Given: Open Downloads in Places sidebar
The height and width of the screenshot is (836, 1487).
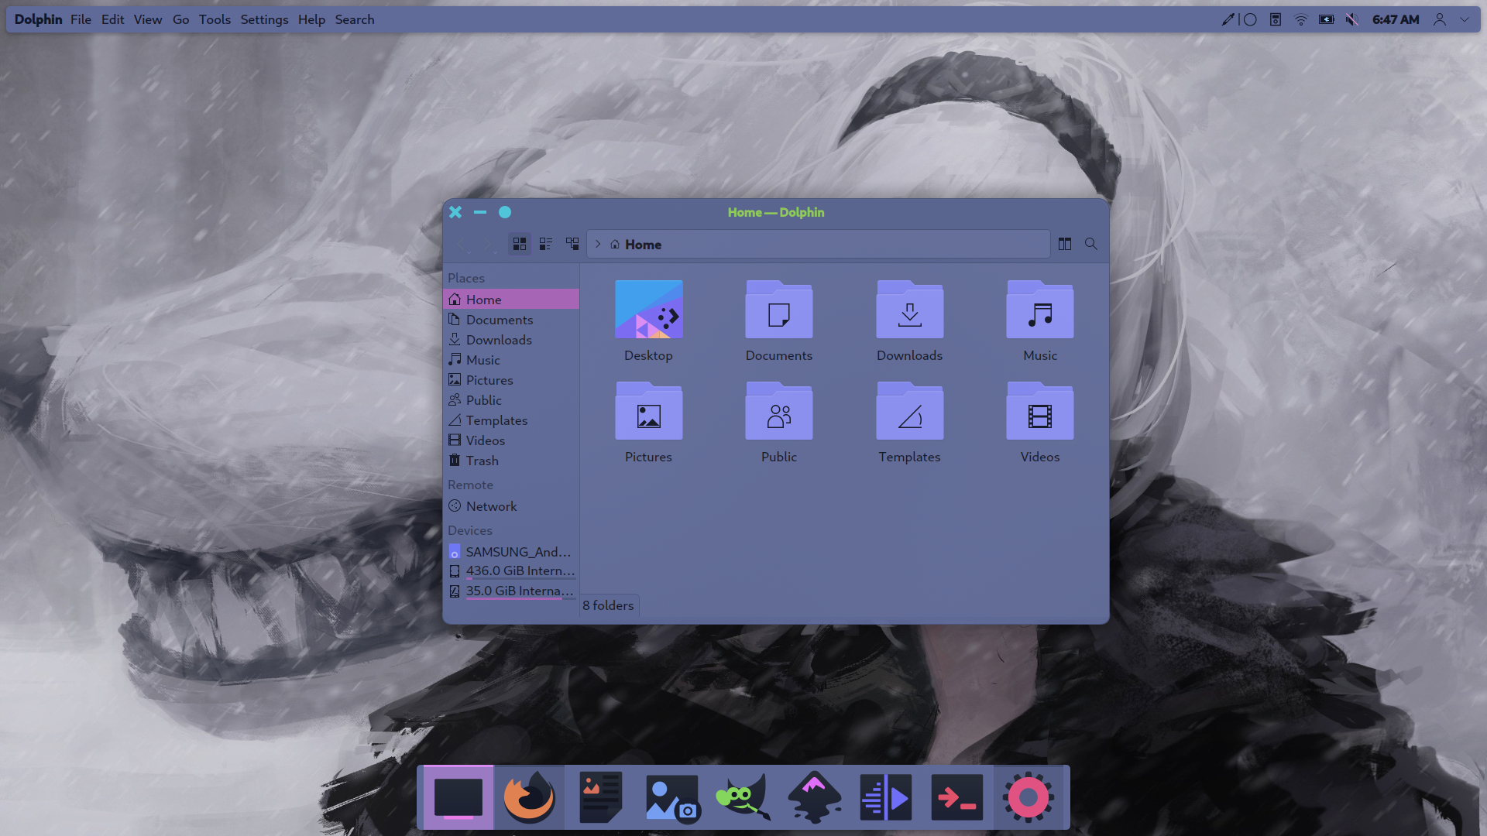Looking at the screenshot, I should 511,340.
